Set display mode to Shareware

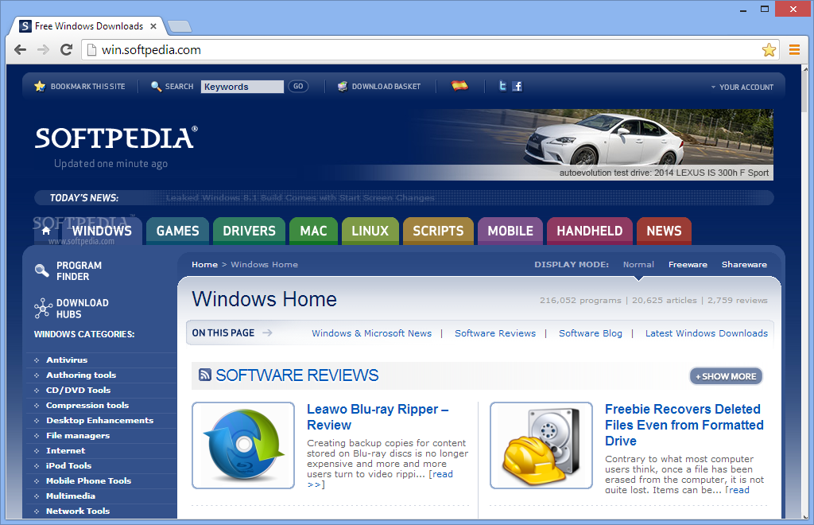point(744,264)
